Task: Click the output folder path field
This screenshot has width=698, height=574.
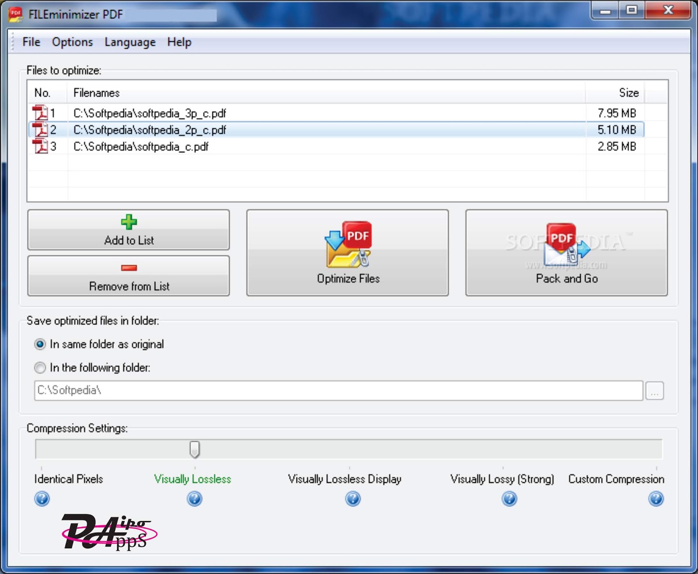Action: pos(339,390)
